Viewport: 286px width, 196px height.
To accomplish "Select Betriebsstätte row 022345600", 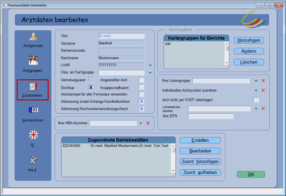I will click(x=116, y=146).
